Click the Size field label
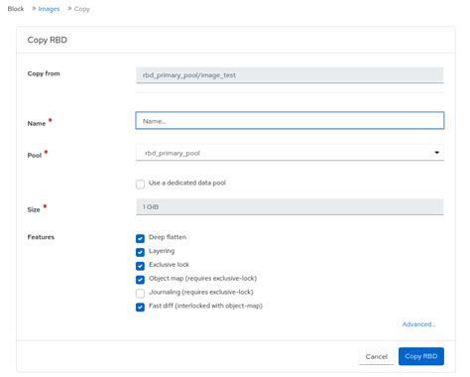Image resolution: width=470 pixels, height=377 pixels. pyautogui.click(x=34, y=209)
